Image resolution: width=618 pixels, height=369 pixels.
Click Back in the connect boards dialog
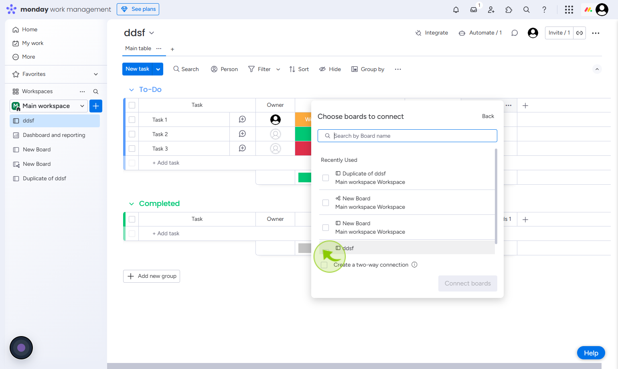(488, 116)
